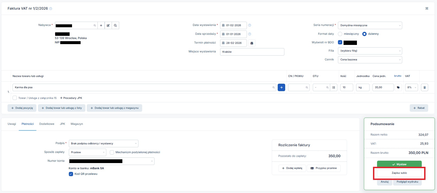Uncheck the Wyświetl nr BDO checkbox
The height and width of the screenshot is (193, 437).
340,42
